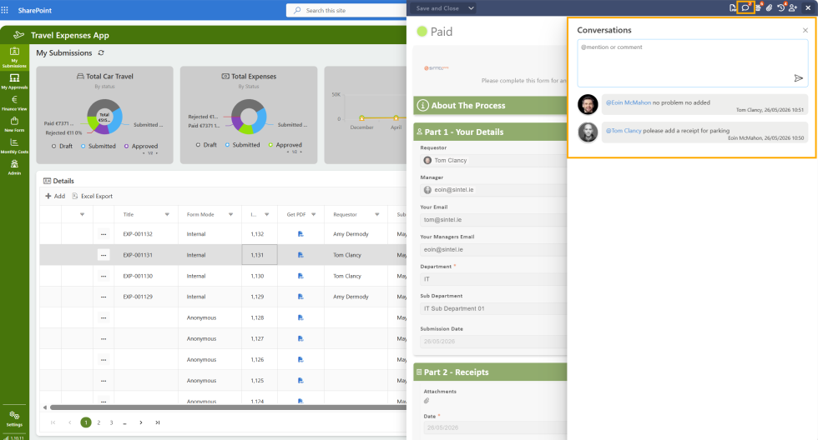The height and width of the screenshot is (440, 818).
Task: Open Monthly Costs in the sidebar
Action: [14, 146]
